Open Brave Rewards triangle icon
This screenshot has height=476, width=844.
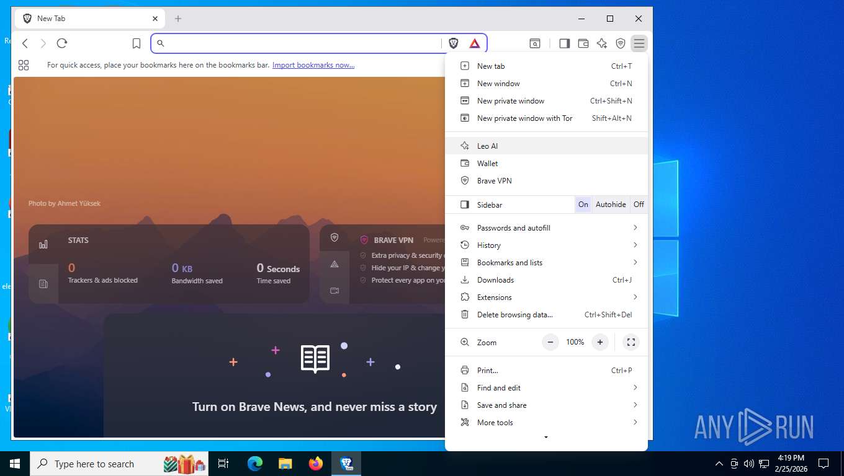475,43
